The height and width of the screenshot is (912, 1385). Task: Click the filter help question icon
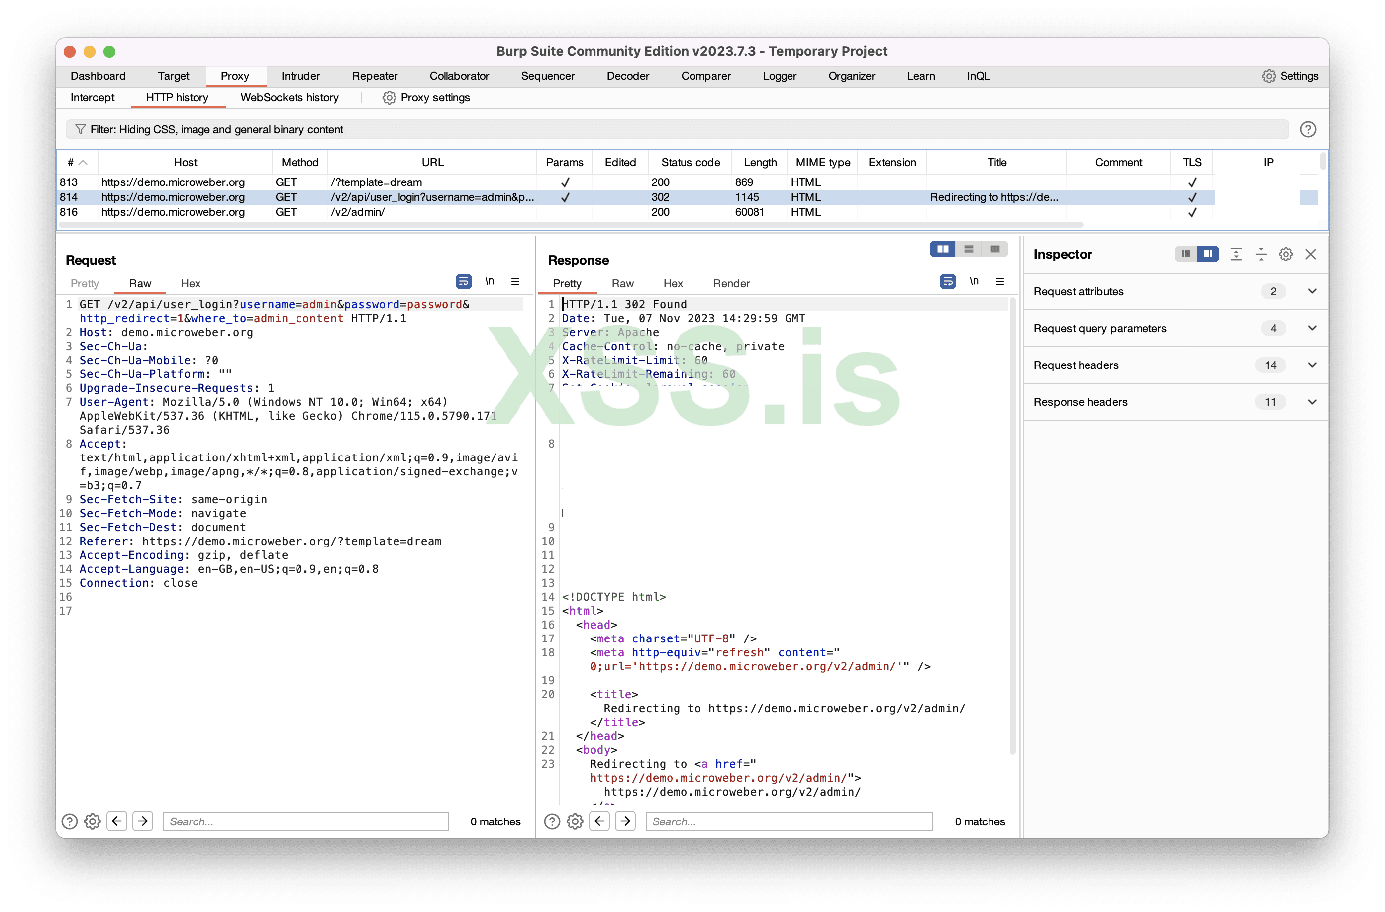pyautogui.click(x=1307, y=129)
